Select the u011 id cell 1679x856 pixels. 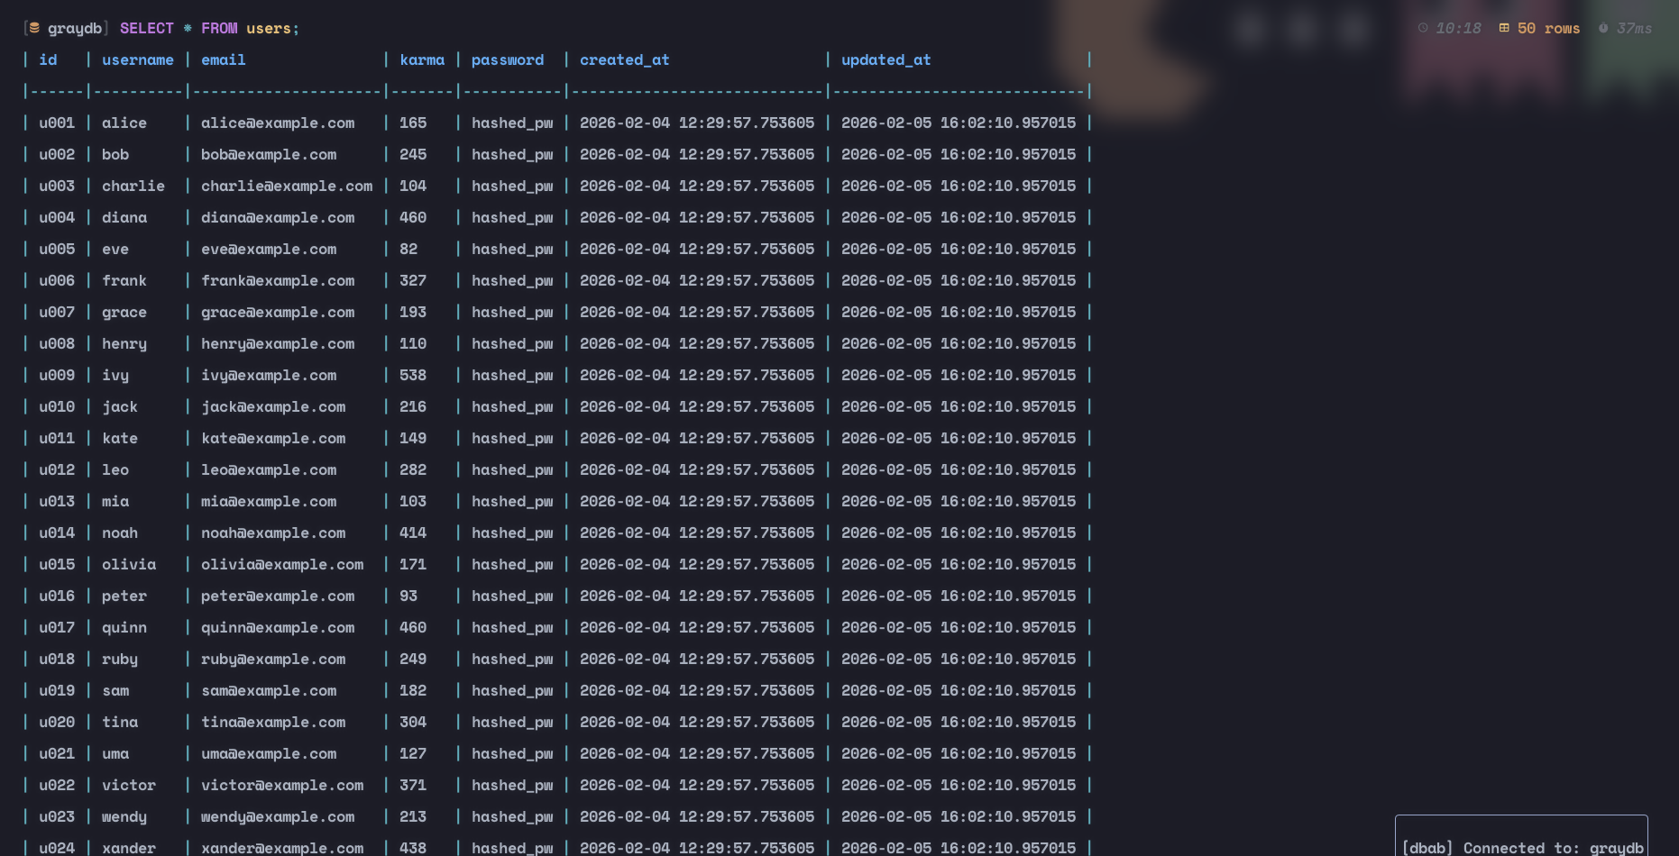57,438
